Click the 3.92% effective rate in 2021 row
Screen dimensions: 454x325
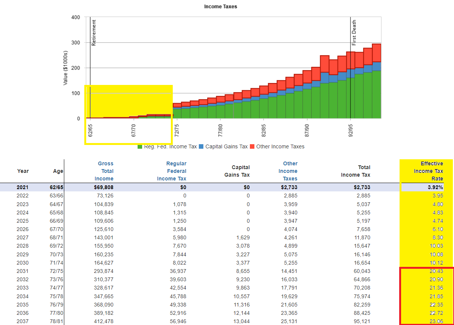click(435, 187)
